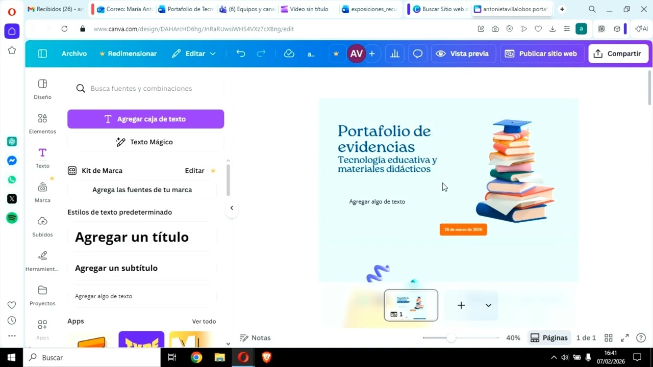The image size is (653, 367).
Task: Reload the current page
Action: [x=64, y=29]
